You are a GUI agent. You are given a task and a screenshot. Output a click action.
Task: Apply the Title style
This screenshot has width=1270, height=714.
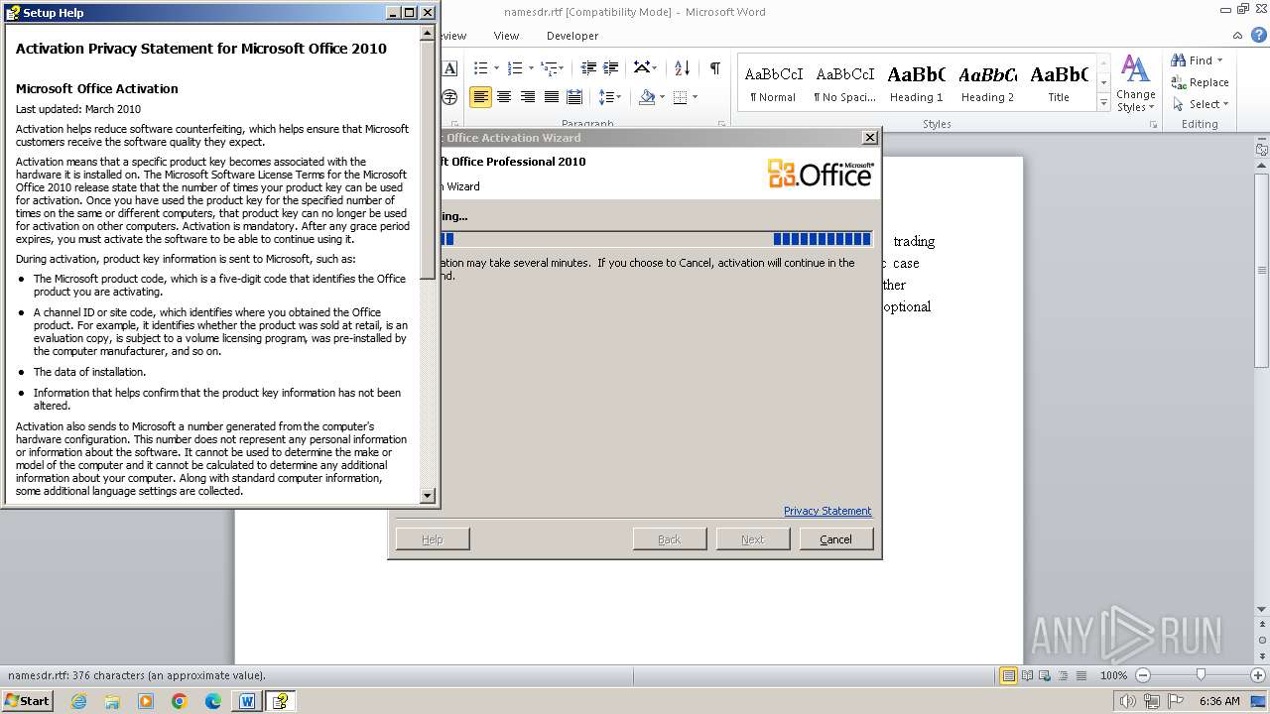click(x=1059, y=82)
